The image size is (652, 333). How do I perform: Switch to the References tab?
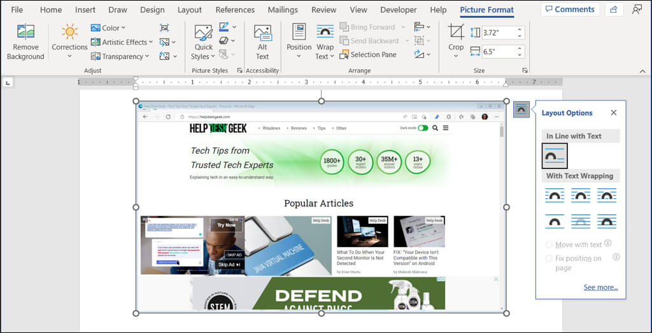235,10
